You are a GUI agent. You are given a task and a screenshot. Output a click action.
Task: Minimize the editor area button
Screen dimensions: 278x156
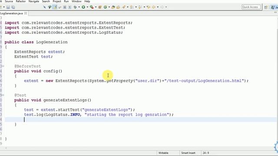(x=275, y=13)
